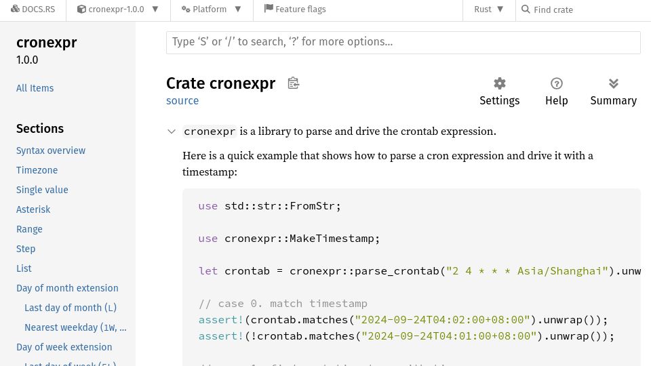
Task: Click the cronexpr inline code word
Action: 210,131
